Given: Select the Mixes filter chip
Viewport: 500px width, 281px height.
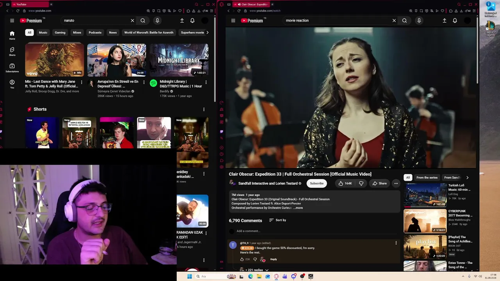Looking at the screenshot, I should [x=77, y=32].
